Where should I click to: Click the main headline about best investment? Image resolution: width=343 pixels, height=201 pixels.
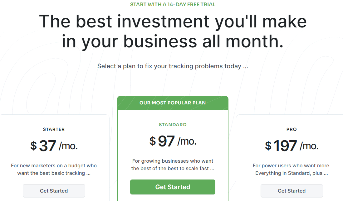click(x=173, y=31)
